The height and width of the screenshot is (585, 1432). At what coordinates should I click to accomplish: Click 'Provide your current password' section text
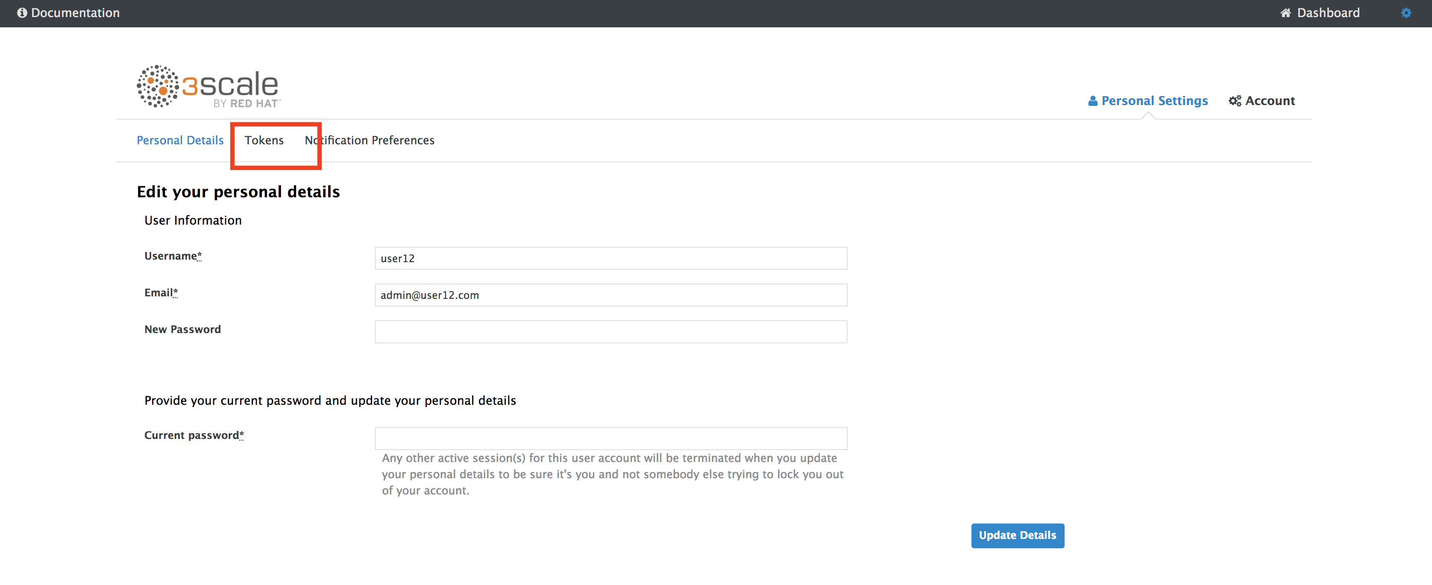click(x=330, y=401)
